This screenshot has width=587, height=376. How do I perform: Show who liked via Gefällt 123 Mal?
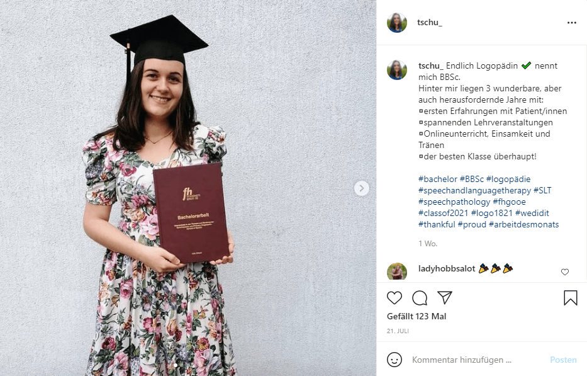416,316
